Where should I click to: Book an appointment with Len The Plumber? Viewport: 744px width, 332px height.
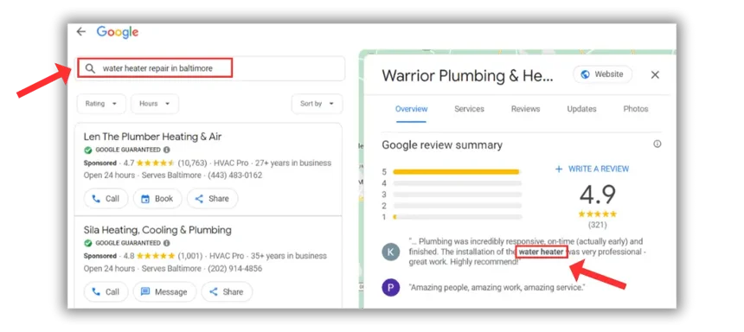click(157, 199)
